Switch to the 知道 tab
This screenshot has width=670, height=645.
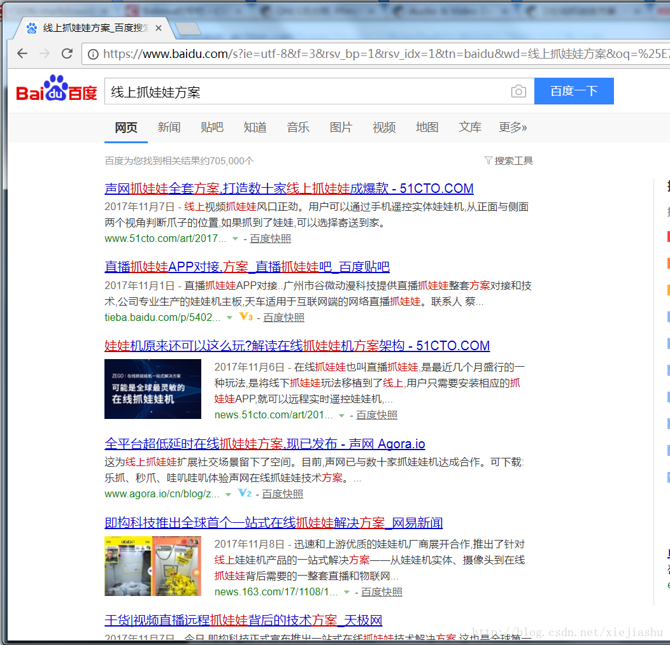tap(255, 127)
